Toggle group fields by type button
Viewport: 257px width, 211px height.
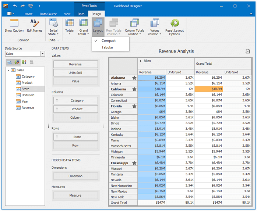pyautogui.click(x=9, y=62)
